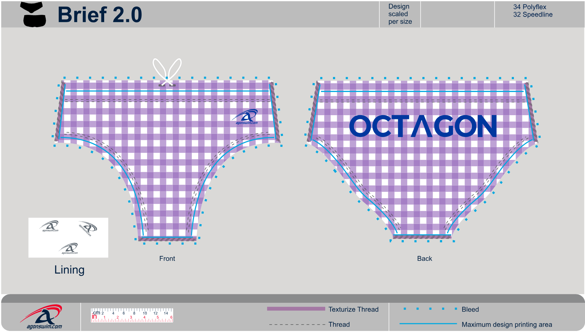585x332 pixels.
Task: Select the 'Design scaled per size' label
Action: click(x=400, y=14)
